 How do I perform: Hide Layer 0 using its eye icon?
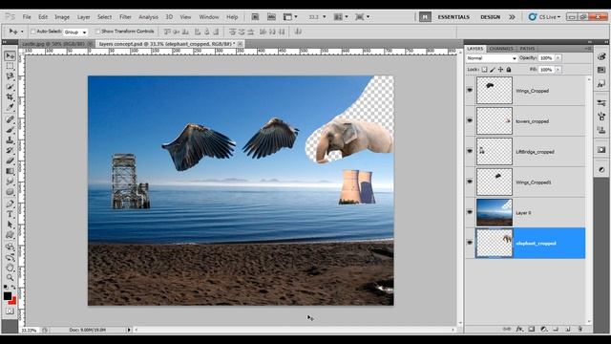(x=470, y=212)
